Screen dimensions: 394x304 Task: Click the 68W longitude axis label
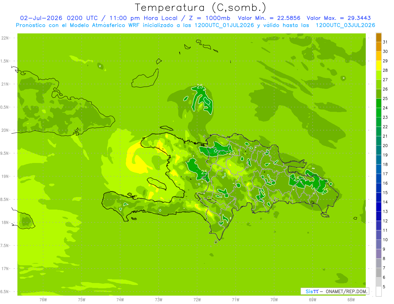pyautogui.click(x=351, y=299)
